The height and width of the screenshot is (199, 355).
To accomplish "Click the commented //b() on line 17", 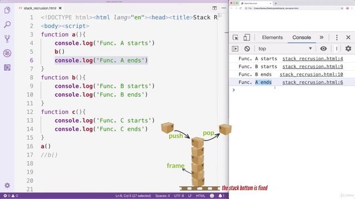I will tap(49, 155).
